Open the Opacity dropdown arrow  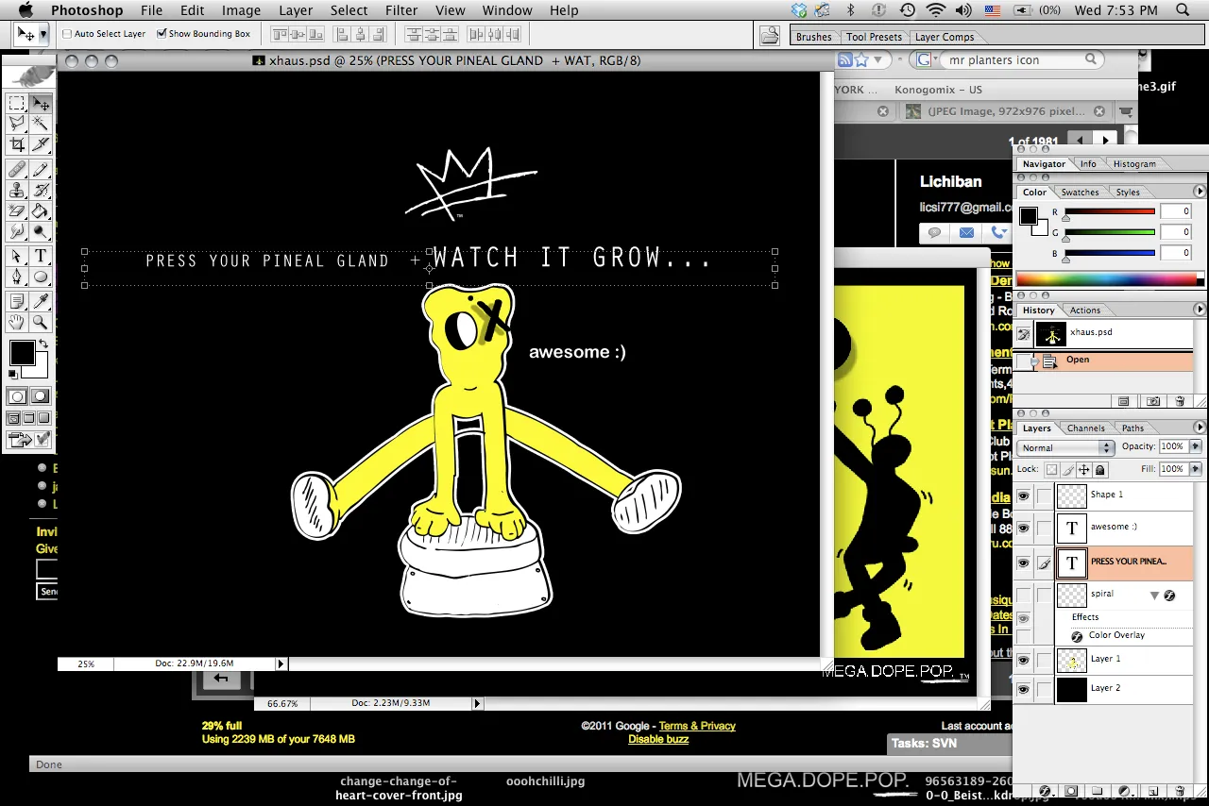pos(1196,445)
